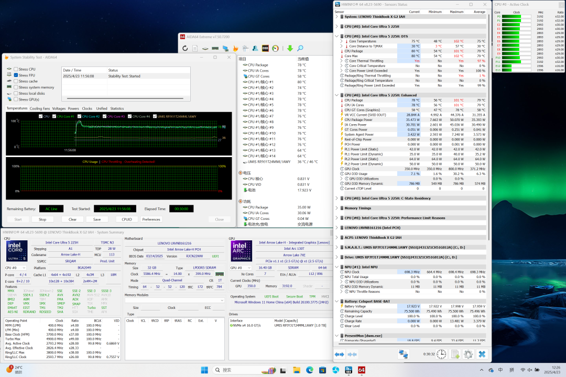
Task: Collapse the NPU [#1]: Intel NPU group
Action: (x=337, y=267)
